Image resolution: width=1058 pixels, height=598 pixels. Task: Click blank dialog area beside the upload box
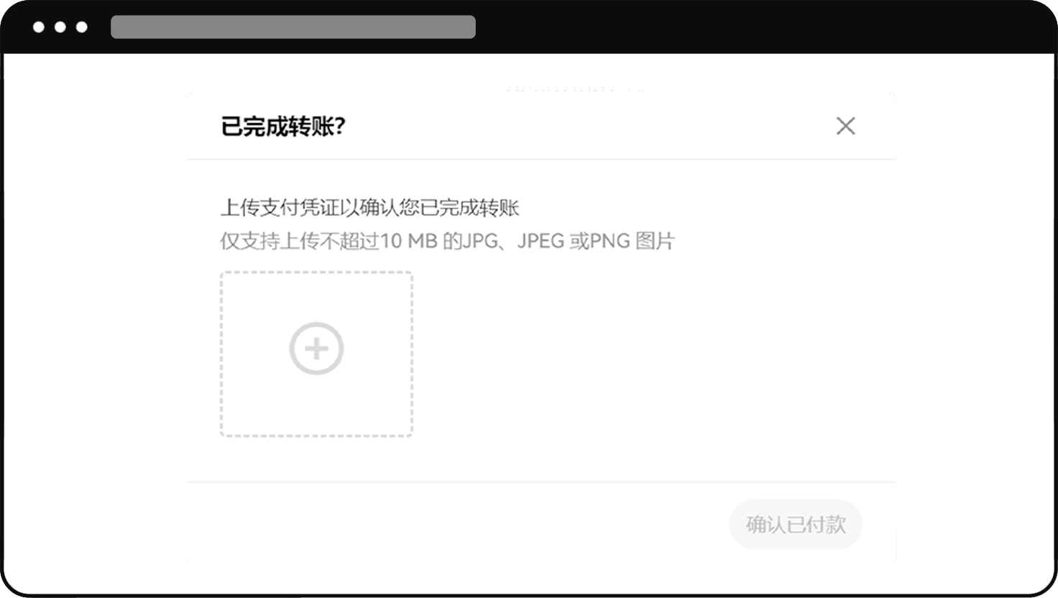point(647,354)
